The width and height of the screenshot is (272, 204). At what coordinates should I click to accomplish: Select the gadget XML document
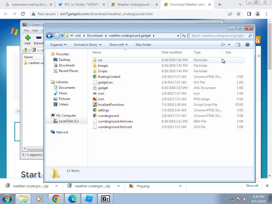point(168,88)
